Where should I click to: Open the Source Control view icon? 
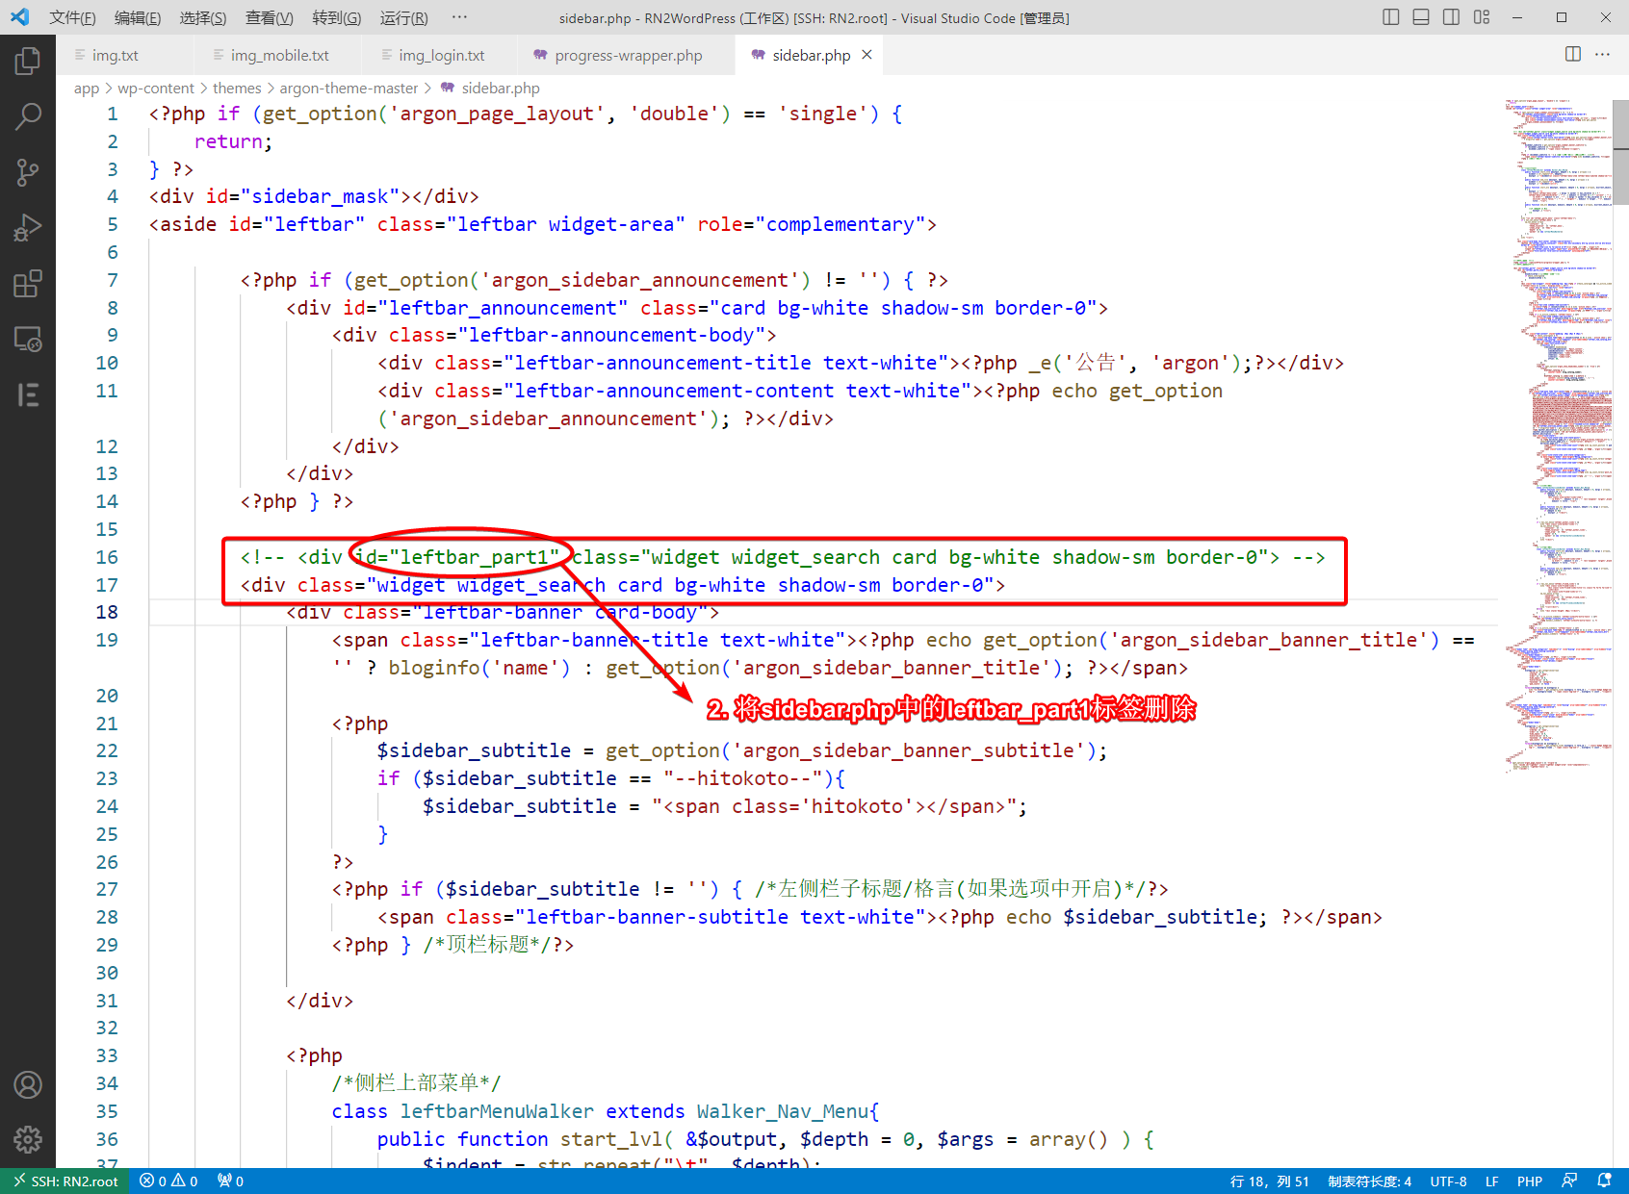(28, 173)
